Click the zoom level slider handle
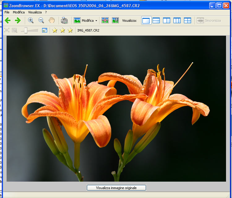This screenshot has width=232, height=198. [26, 30]
